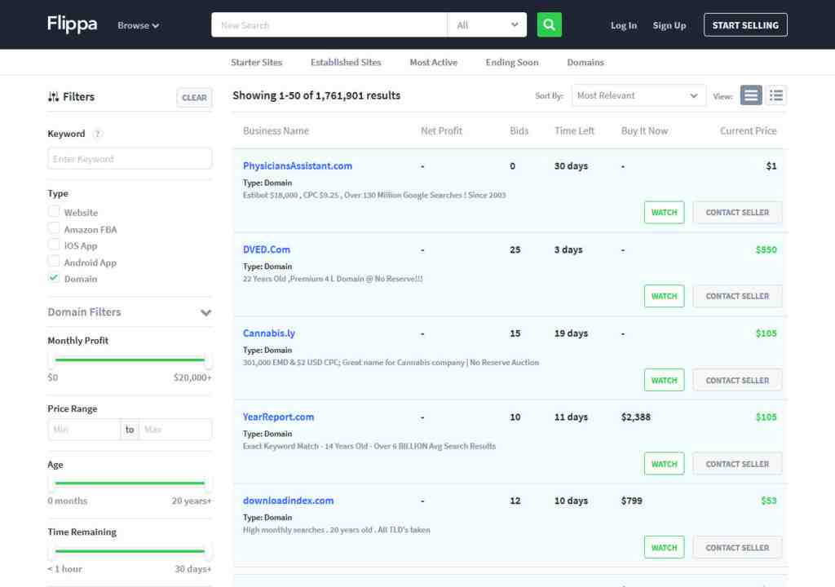Open the Ending Soon tab
This screenshot has height=587, width=835.
coord(511,62)
